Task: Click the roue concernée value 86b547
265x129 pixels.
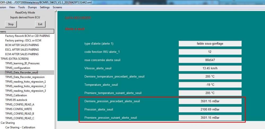Action: [x=210, y=60]
